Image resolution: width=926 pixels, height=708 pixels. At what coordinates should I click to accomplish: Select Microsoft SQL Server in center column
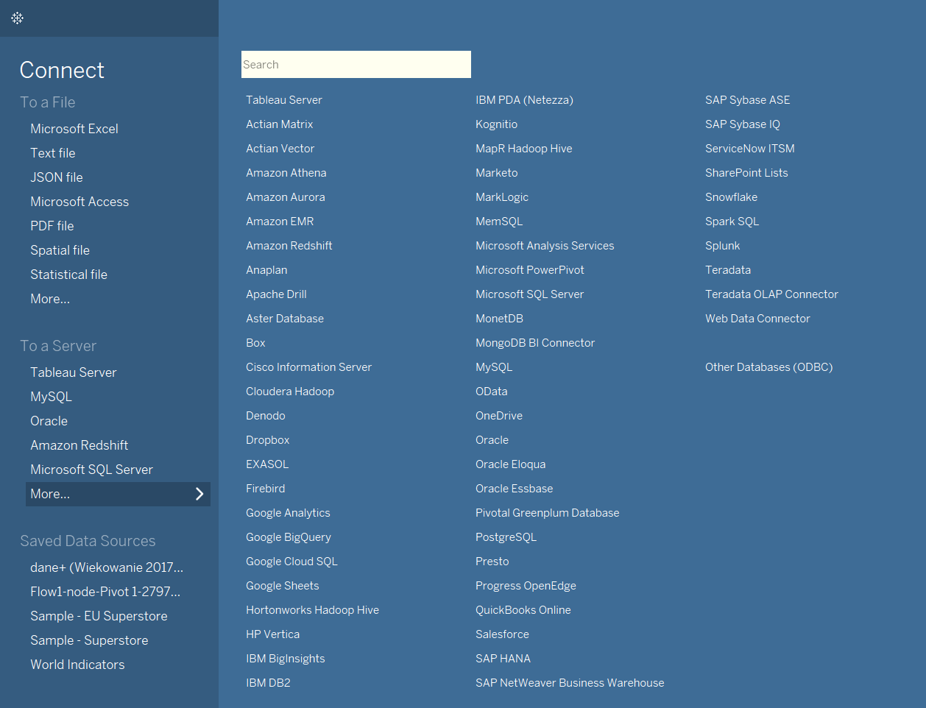(x=529, y=294)
